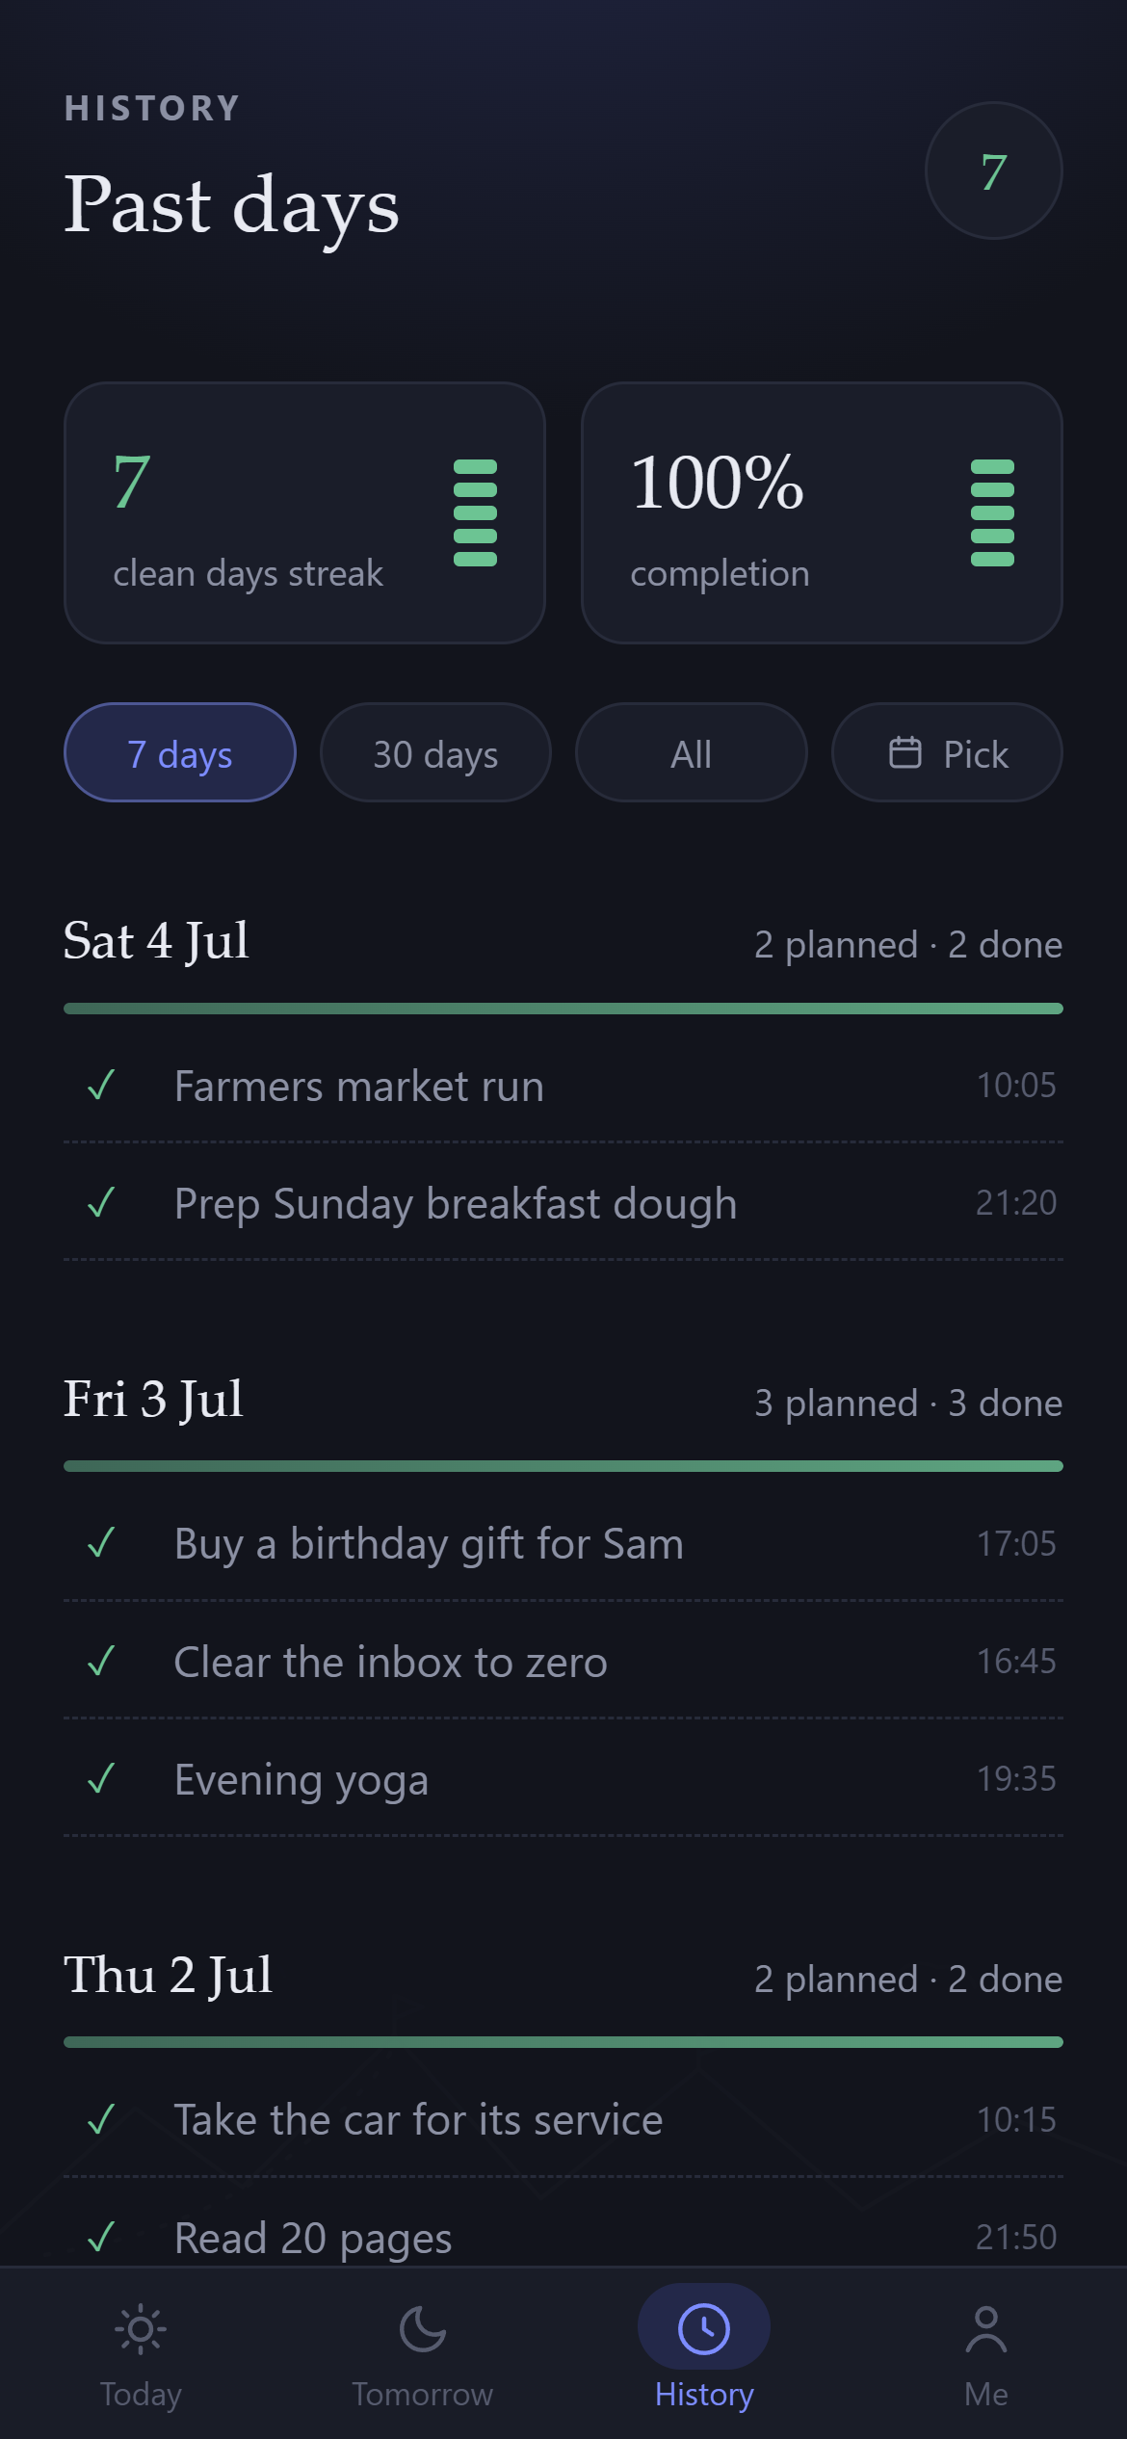Expand the Thu 2 Jul day header

563,1976
